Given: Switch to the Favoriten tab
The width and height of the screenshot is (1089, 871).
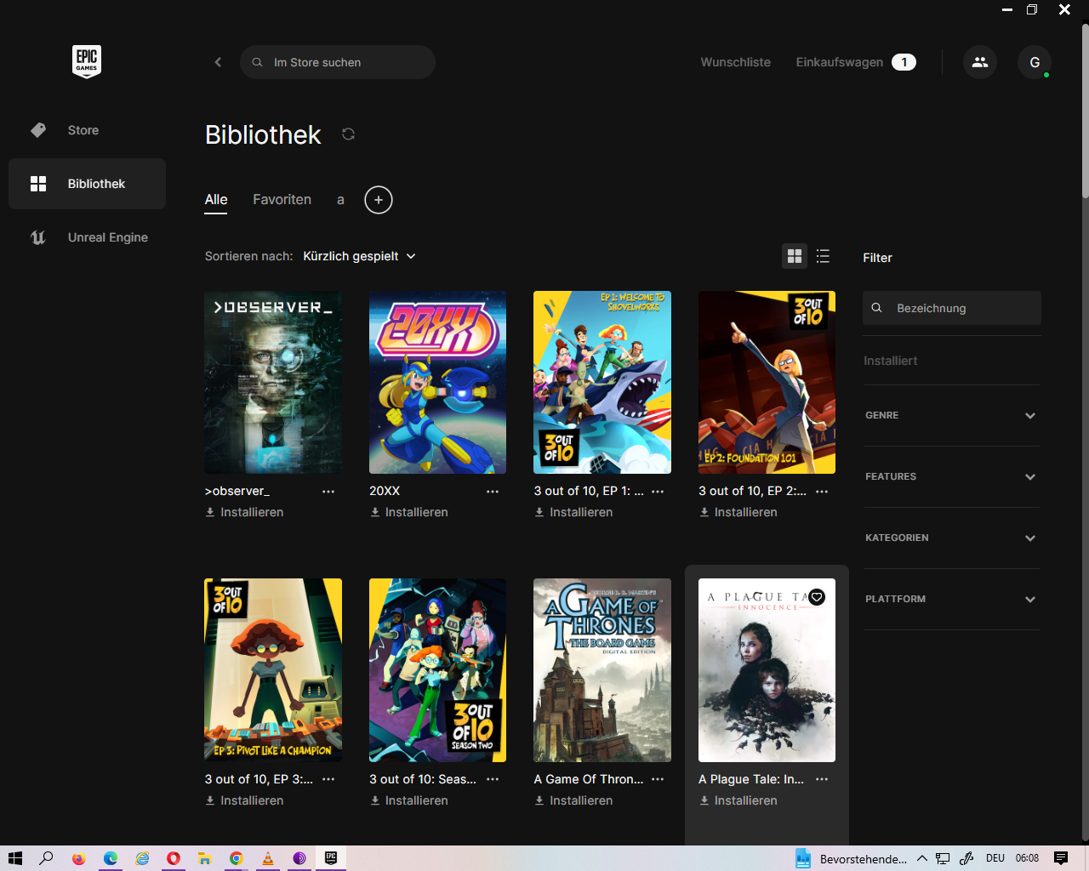Looking at the screenshot, I should point(282,200).
